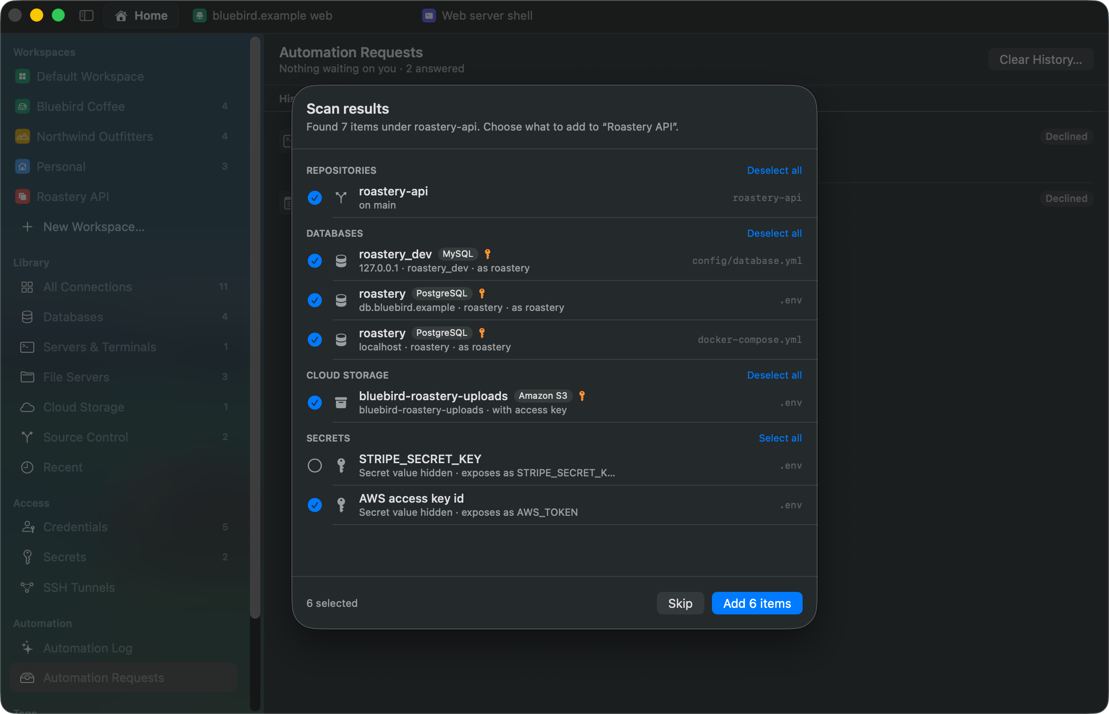Image resolution: width=1109 pixels, height=714 pixels.
Task: Uncheck the db.bluebird.example roastery checkbox
Action: [315, 300]
